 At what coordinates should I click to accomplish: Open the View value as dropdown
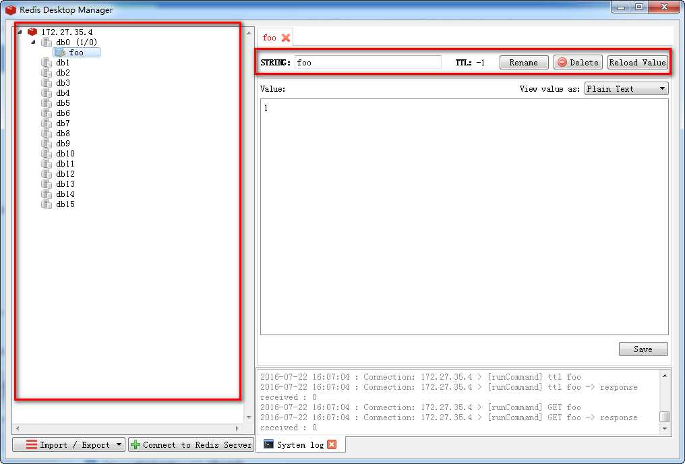[626, 89]
